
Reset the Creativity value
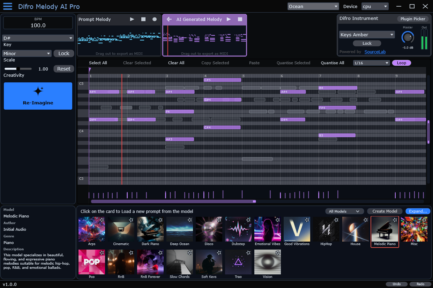[64, 69]
